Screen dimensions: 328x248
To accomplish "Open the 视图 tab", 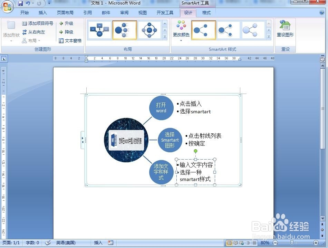I will (x=143, y=12).
